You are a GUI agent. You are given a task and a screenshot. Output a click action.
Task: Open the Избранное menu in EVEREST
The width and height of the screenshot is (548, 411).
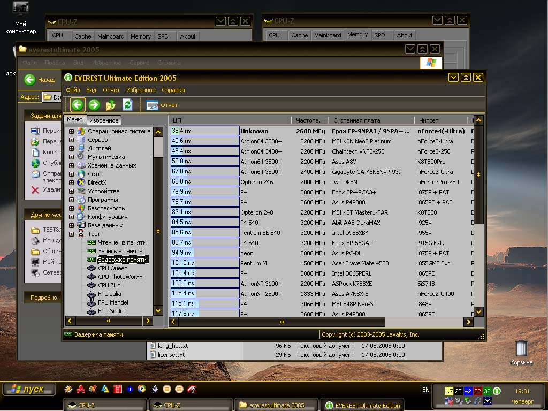click(141, 90)
